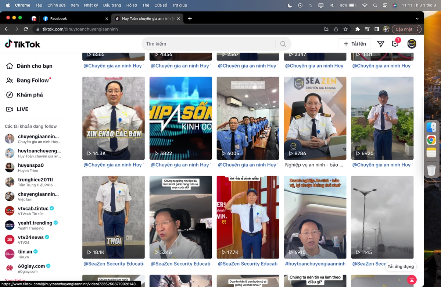Open the Chrome side panel icon

click(x=377, y=29)
